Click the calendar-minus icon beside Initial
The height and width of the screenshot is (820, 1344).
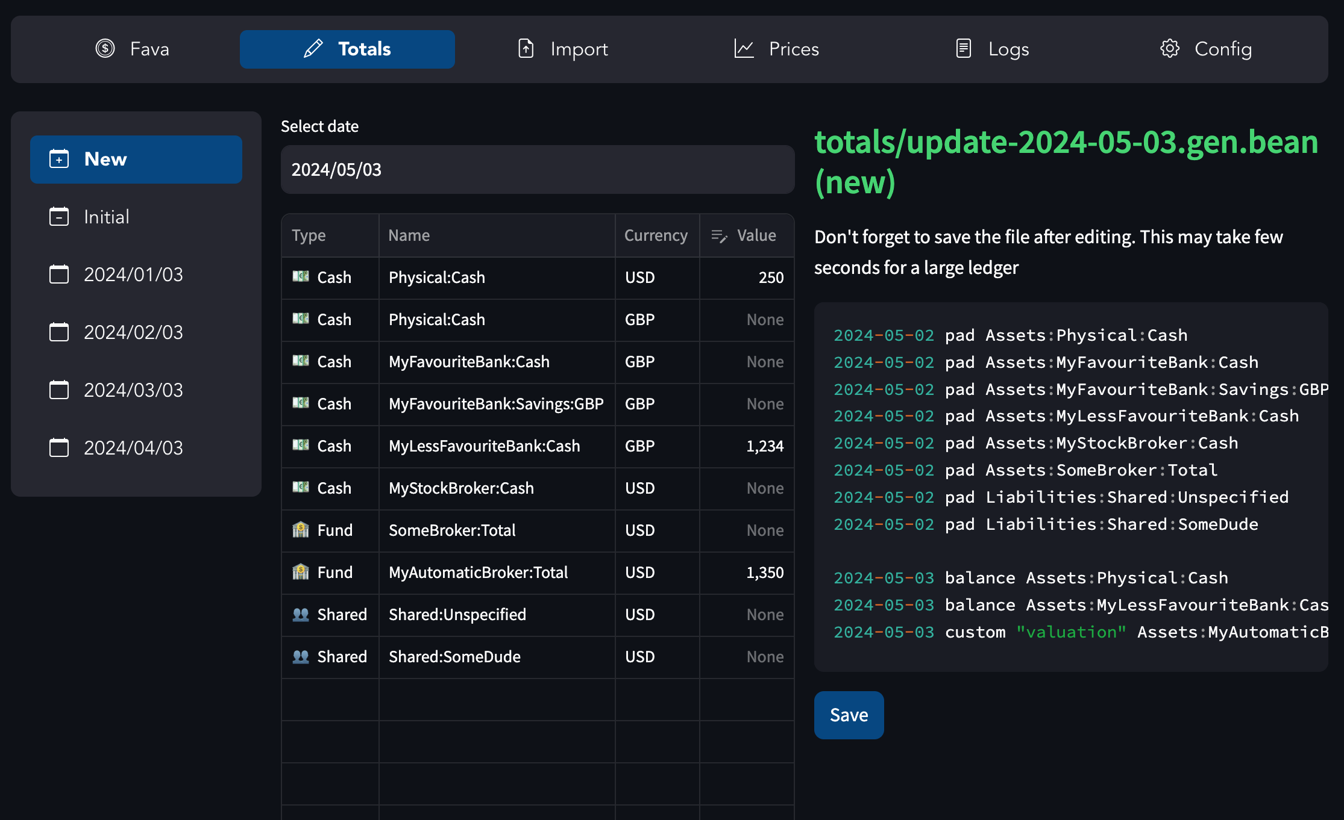[x=59, y=217]
